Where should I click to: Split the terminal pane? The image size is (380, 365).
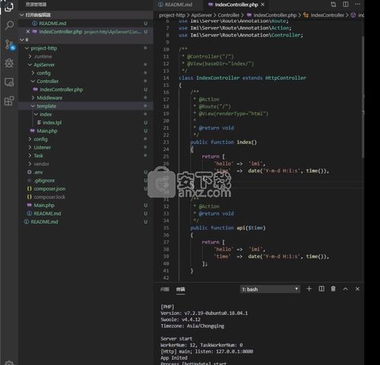[321, 288]
